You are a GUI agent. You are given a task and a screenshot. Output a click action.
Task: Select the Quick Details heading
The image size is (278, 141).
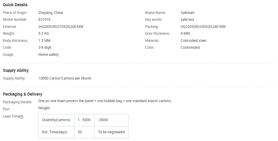tap(15, 5)
